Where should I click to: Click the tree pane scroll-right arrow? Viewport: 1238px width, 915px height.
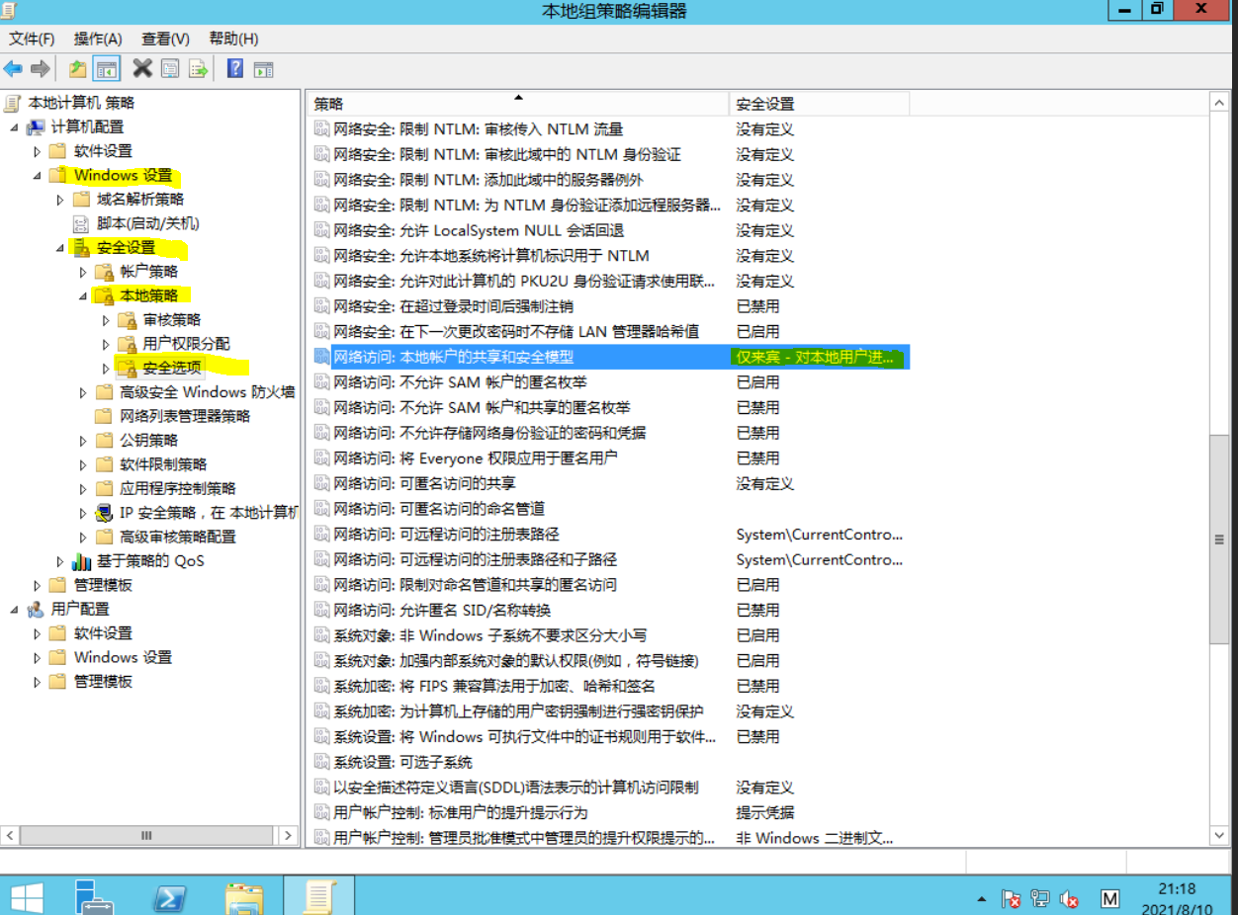coord(288,836)
